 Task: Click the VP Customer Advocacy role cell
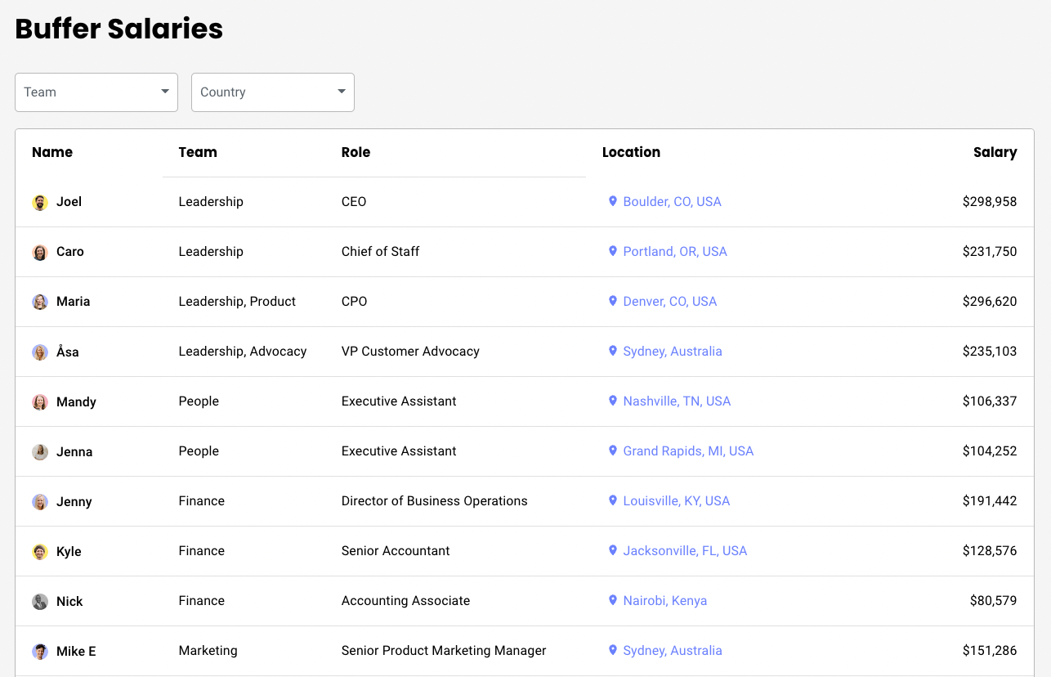tap(410, 351)
